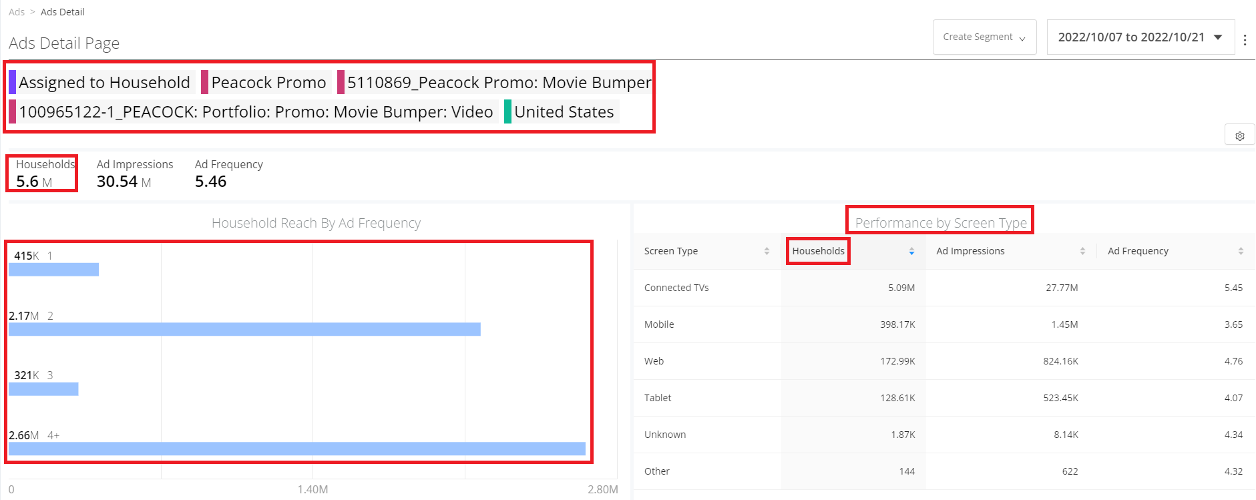The image size is (1256, 500).
Task: Click the frequency 4+ bar labeled 2.66M
Action: point(297,449)
